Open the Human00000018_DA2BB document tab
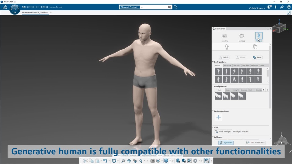The width and height of the screenshot is (292, 164). pos(35,12)
